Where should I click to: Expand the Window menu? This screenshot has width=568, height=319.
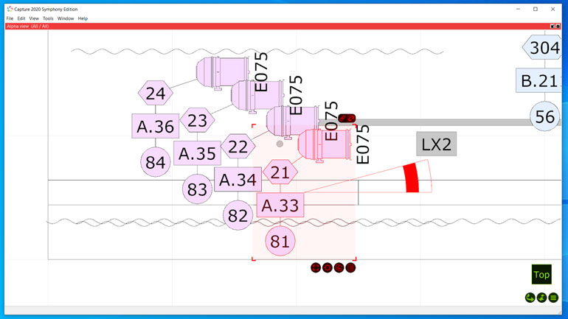pos(66,18)
